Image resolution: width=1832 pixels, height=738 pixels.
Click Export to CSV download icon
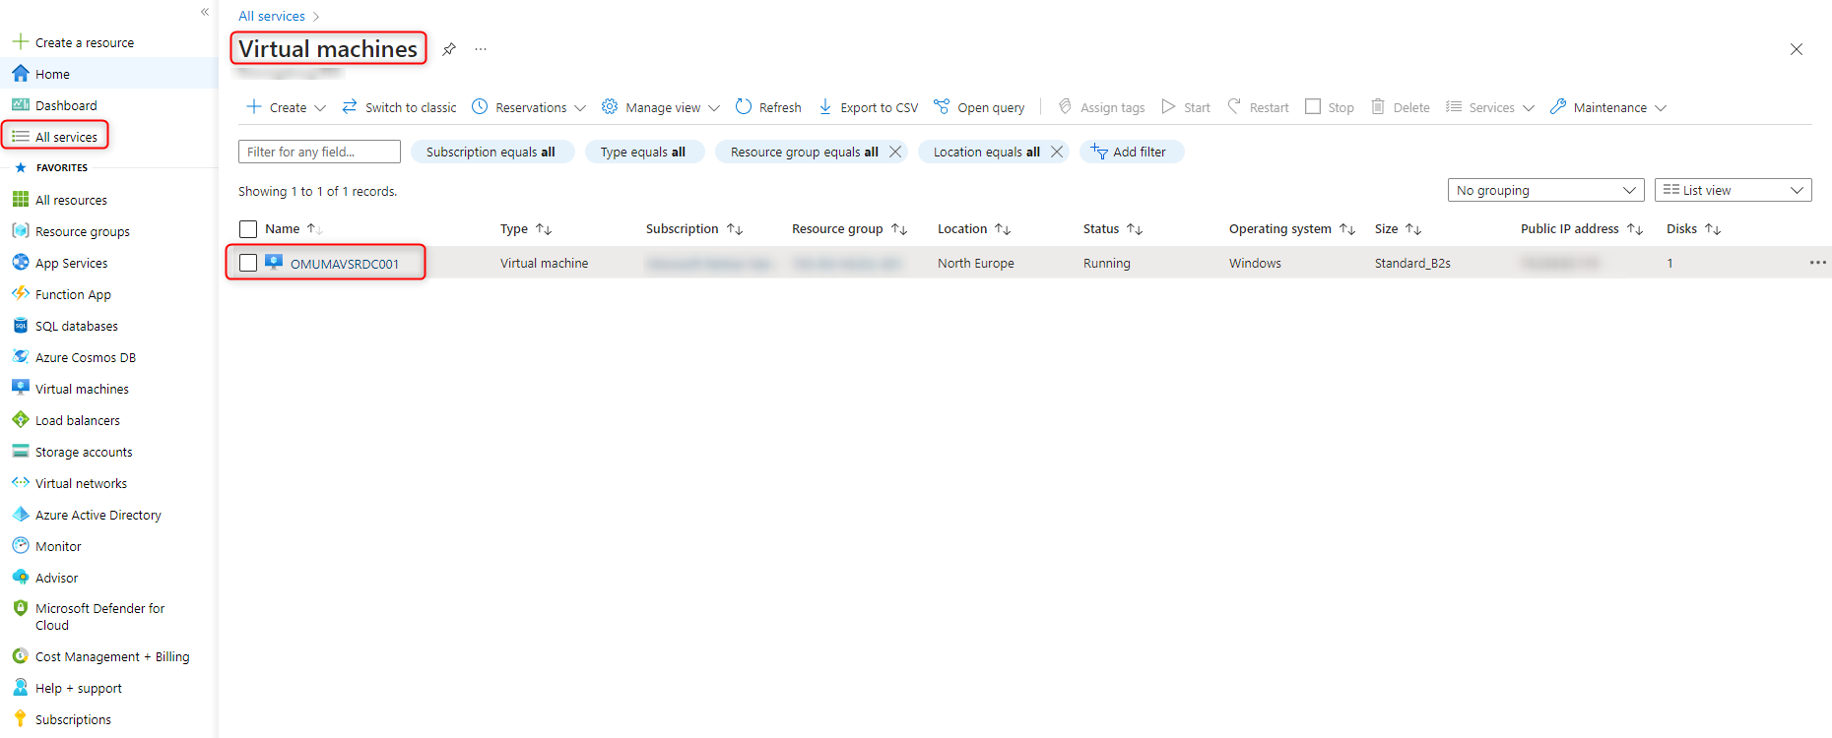[825, 107]
